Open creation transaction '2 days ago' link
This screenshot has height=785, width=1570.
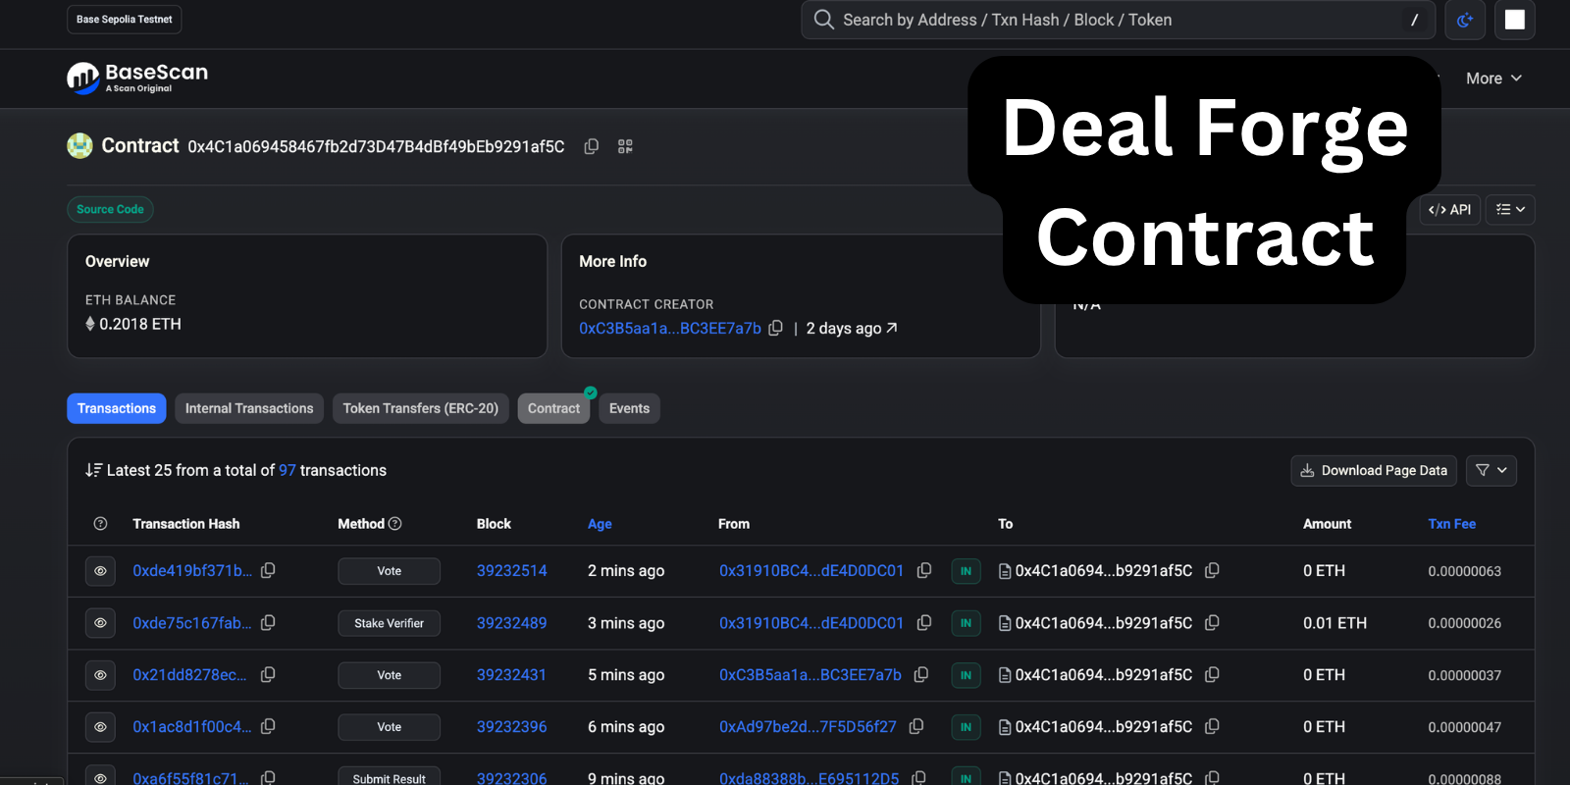tap(852, 329)
